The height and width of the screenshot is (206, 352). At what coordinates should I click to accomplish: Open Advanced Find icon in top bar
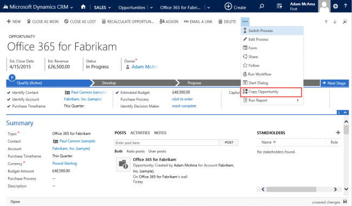click(279, 7)
